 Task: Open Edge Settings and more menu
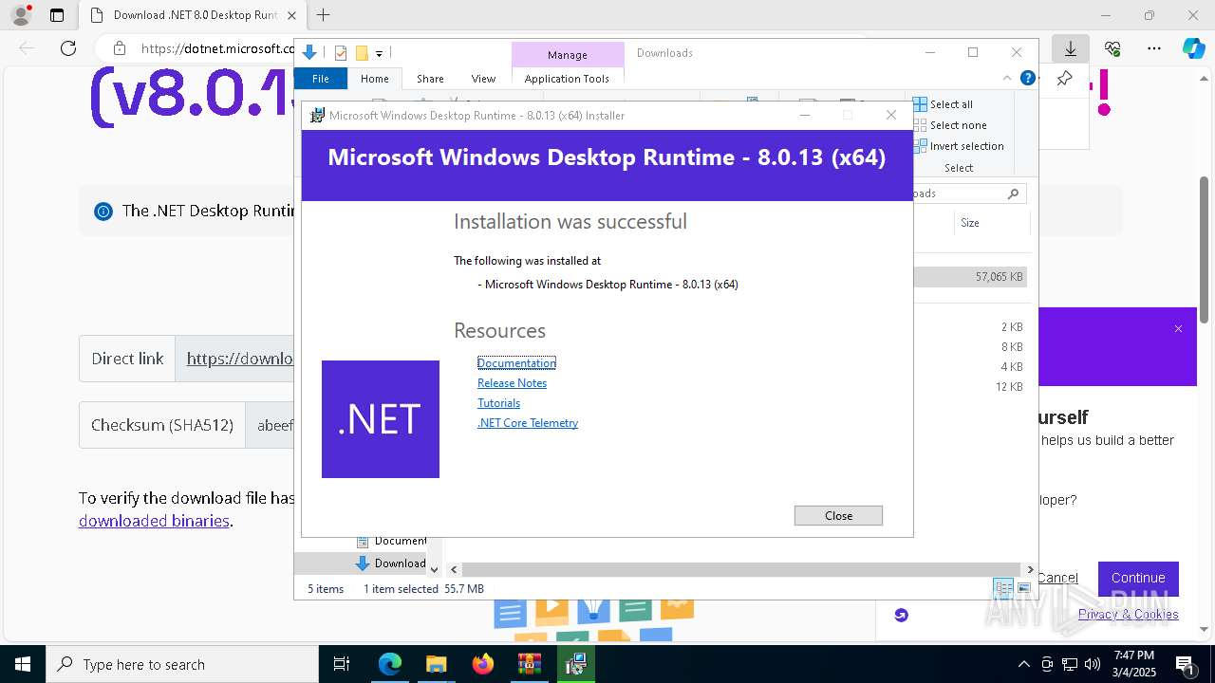tap(1154, 48)
